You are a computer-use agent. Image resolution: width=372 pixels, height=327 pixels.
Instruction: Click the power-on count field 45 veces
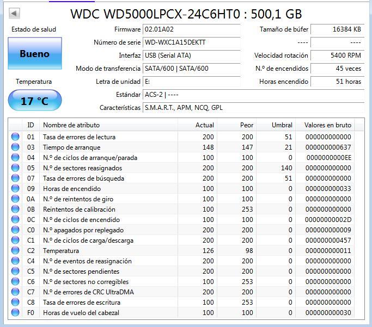(x=337, y=69)
